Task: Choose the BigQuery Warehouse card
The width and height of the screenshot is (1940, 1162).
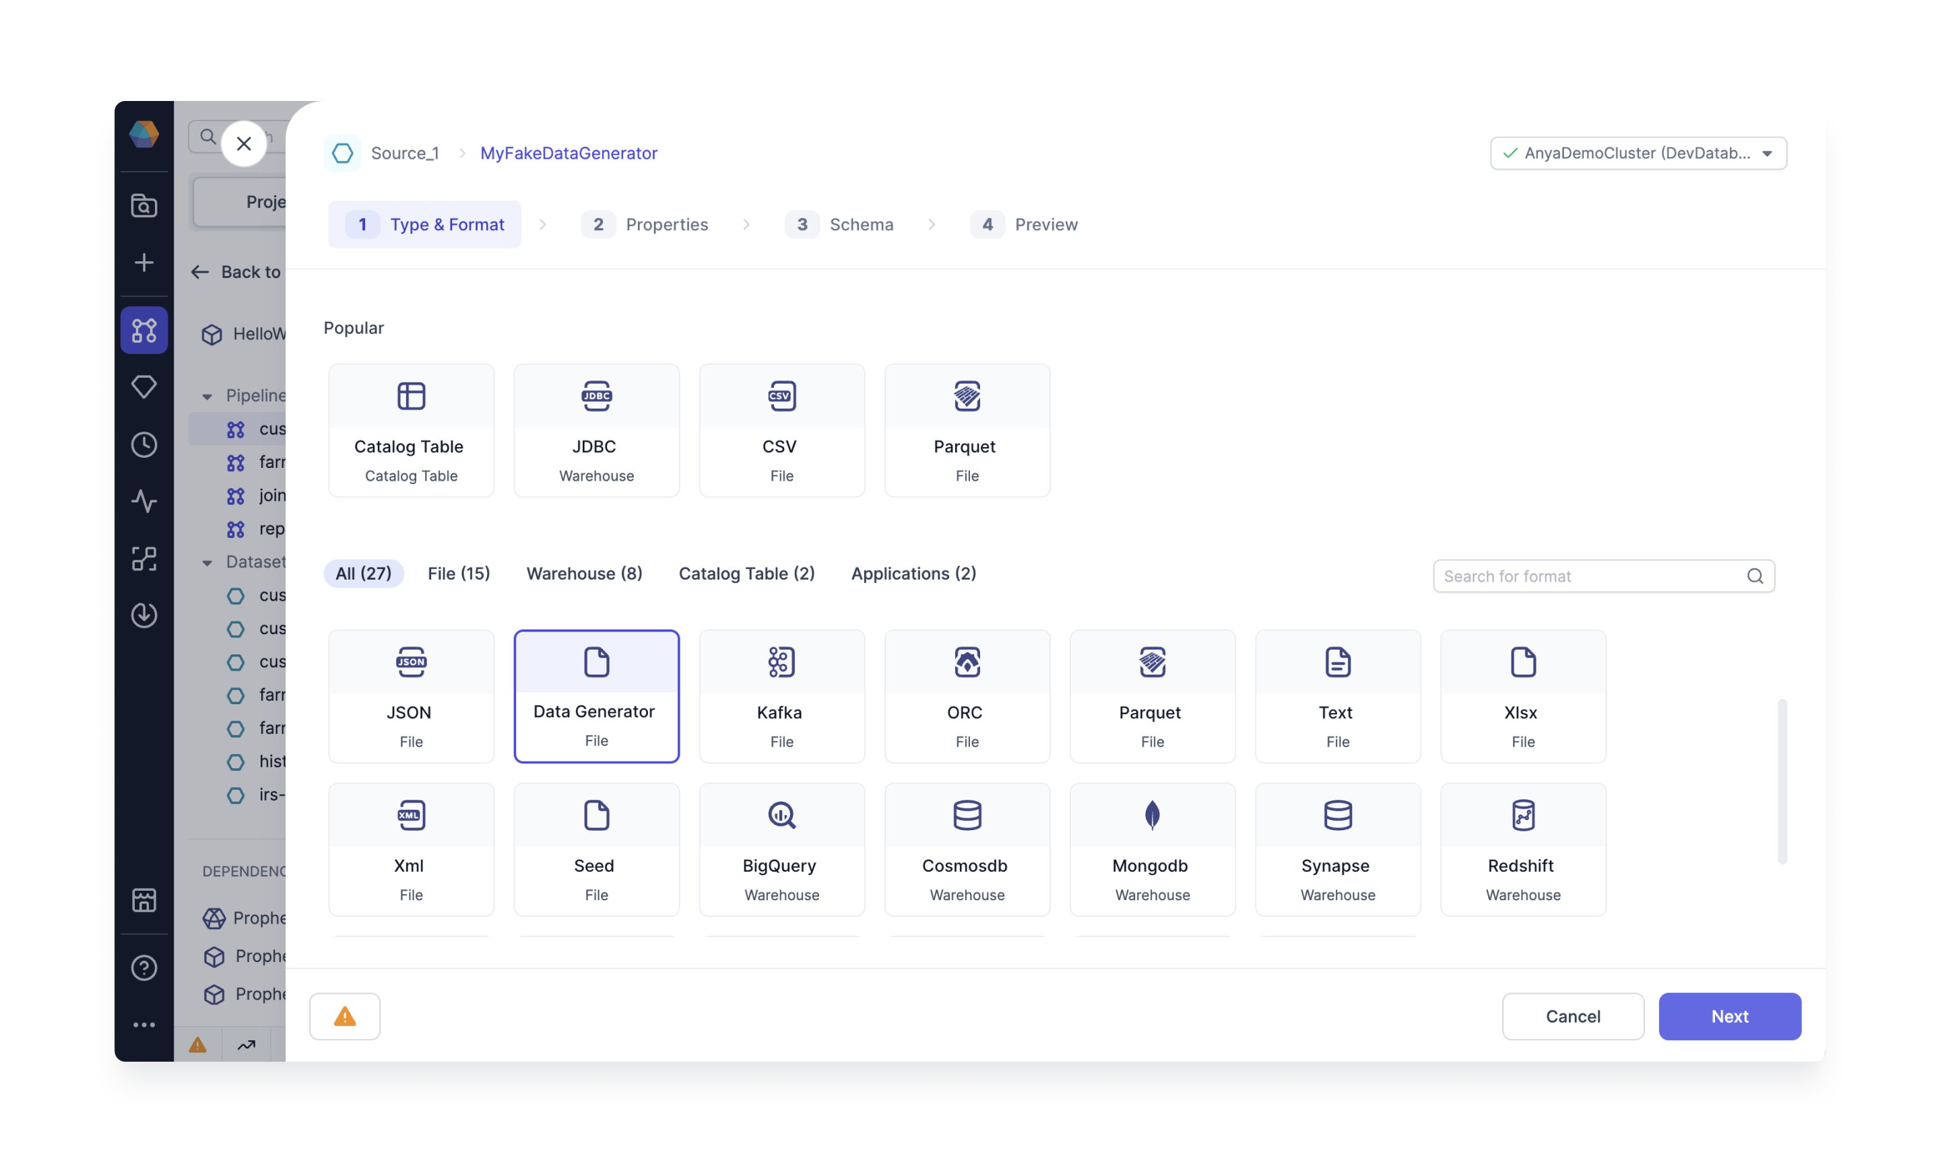Action: [x=781, y=850]
